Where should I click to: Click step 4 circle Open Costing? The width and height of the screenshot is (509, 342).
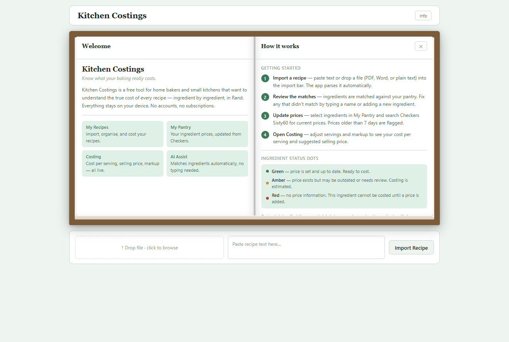click(265, 135)
